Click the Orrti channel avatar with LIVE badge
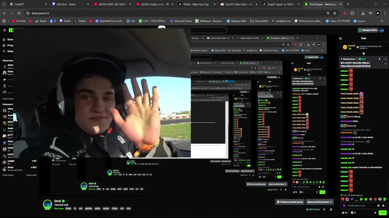 [47, 204]
